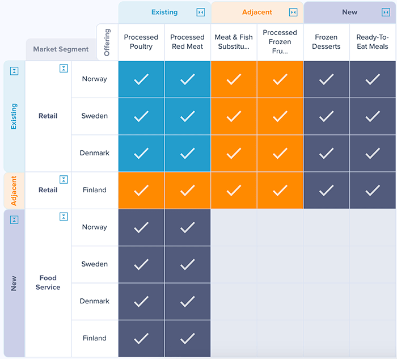397x359 pixels.
Task: Toggle Ready-To-Eat Meals for Retail Denmark
Action: (372, 153)
